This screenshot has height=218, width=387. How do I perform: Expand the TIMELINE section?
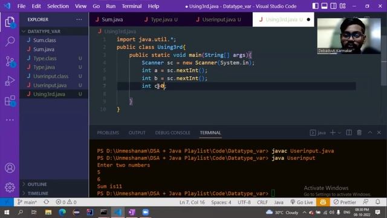click(x=37, y=193)
